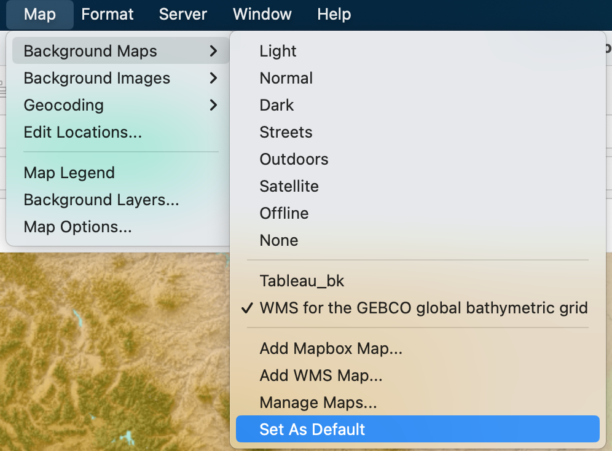Screen dimensions: 612x451
Task: Click the Help menu
Action: (x=334, y=14)
